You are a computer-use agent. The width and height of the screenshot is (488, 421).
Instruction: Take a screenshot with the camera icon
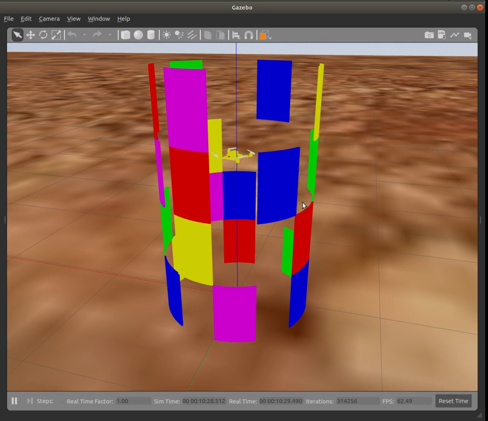[429, 35]
